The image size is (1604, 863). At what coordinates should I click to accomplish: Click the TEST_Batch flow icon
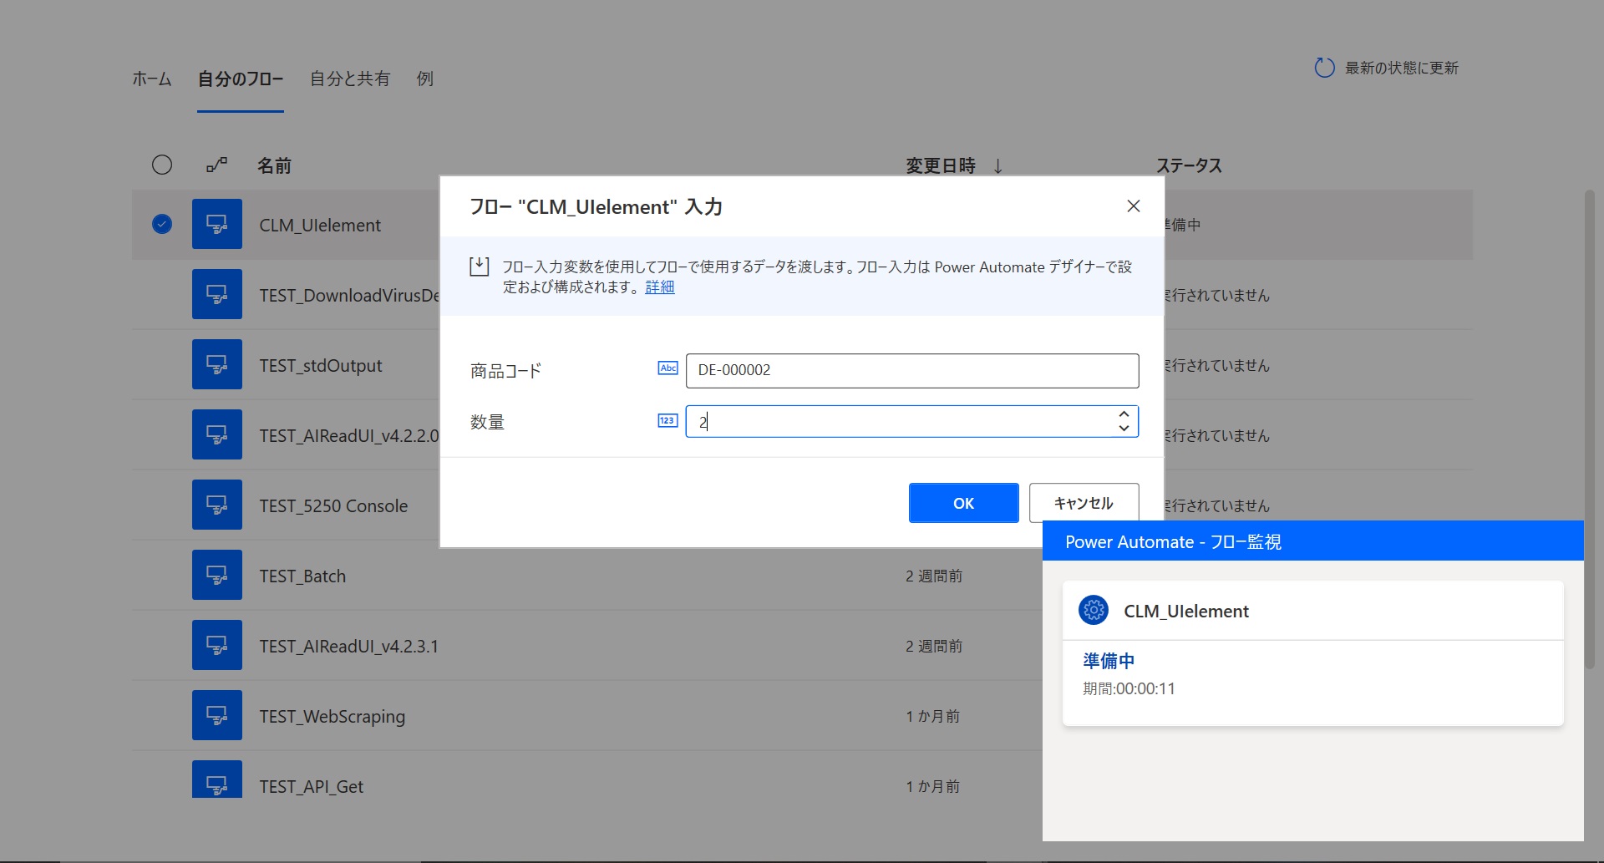217,575
